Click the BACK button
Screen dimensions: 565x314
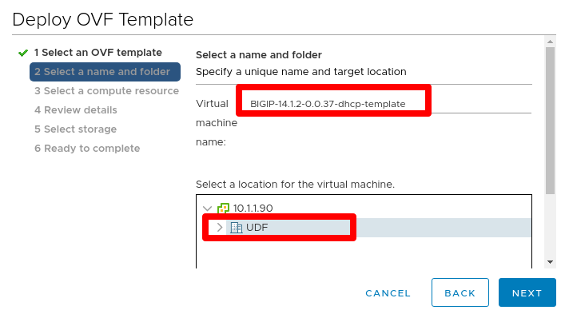tap(460, 292)
